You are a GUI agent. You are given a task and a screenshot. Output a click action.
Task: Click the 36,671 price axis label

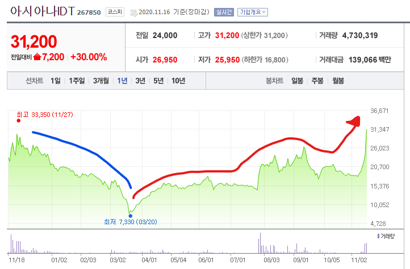click(x=379, y=111)
